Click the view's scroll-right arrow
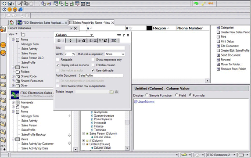 click(207, 81)
